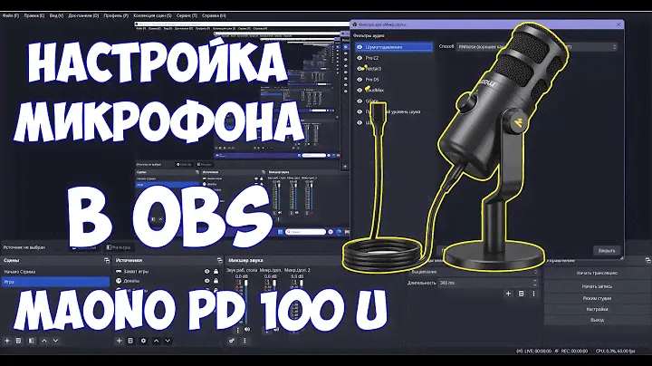Click the Закрыть button in filters dialog

(x=605, y=250)
